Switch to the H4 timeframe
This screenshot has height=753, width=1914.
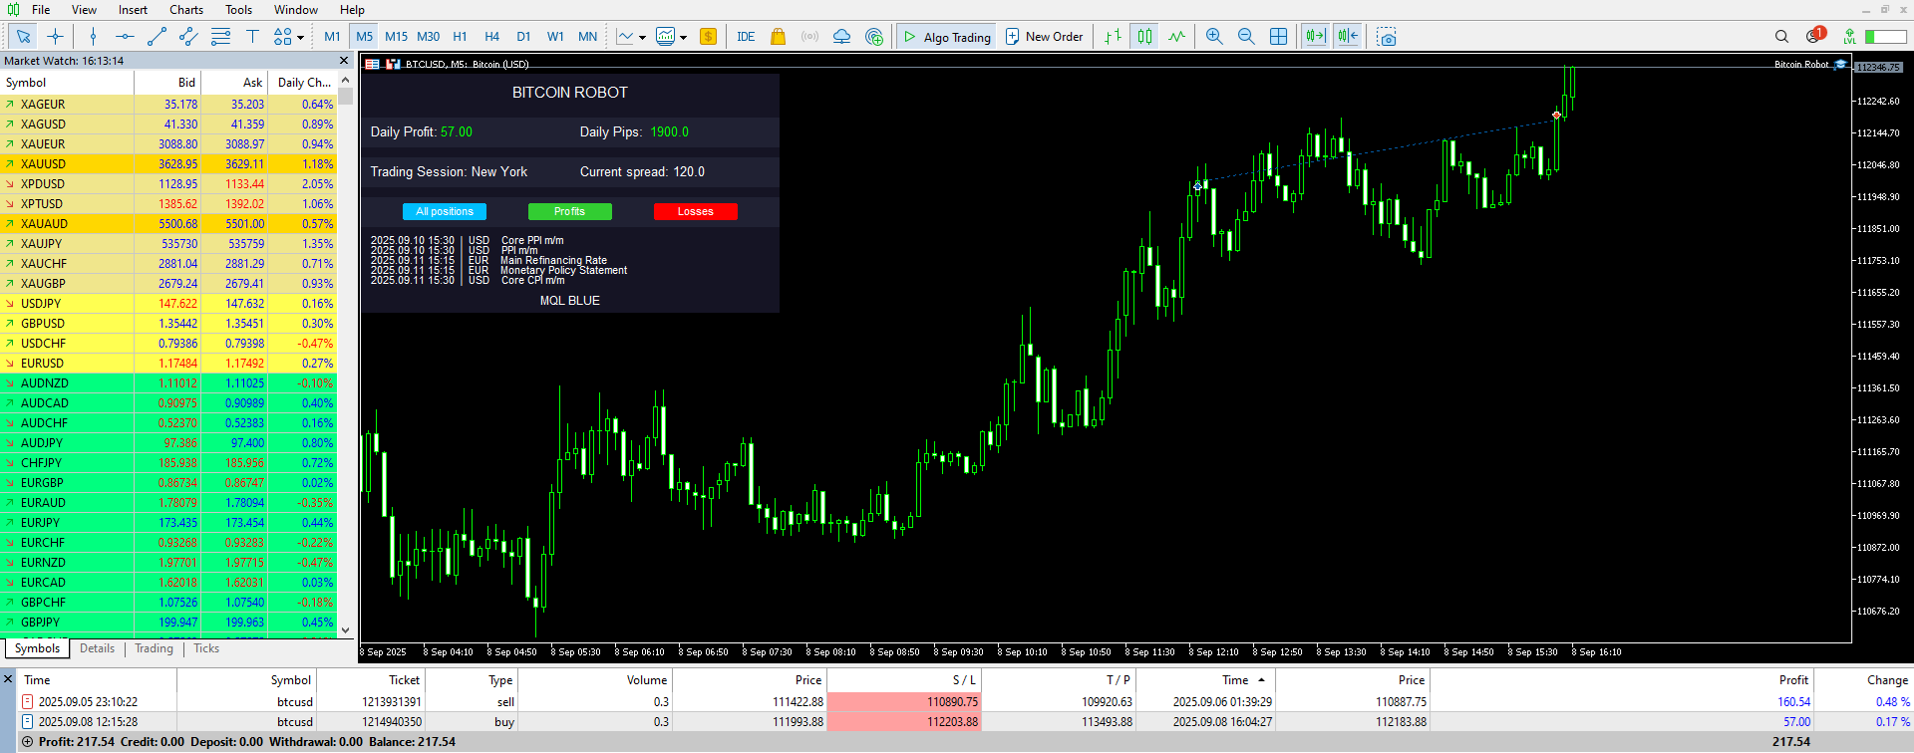(x=491, y=37)
